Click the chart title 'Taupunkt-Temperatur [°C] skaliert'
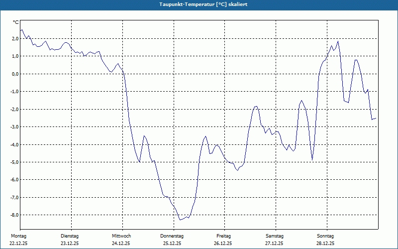 click(x=203, y=4)
